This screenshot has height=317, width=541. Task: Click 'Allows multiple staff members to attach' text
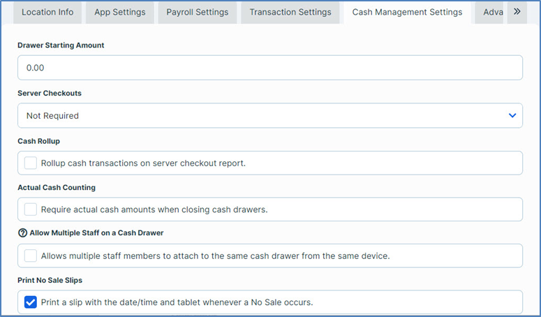pyautogui.click(x=215, y=256)
